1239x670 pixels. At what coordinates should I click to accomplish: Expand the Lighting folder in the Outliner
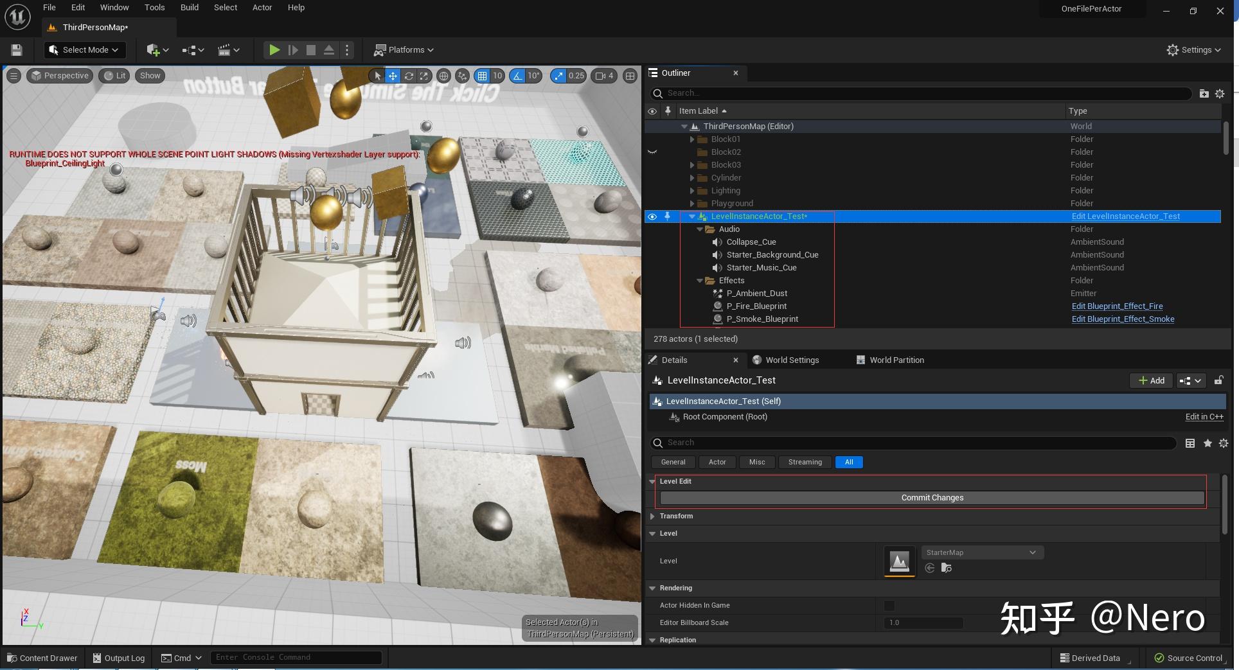coord(692,191)
